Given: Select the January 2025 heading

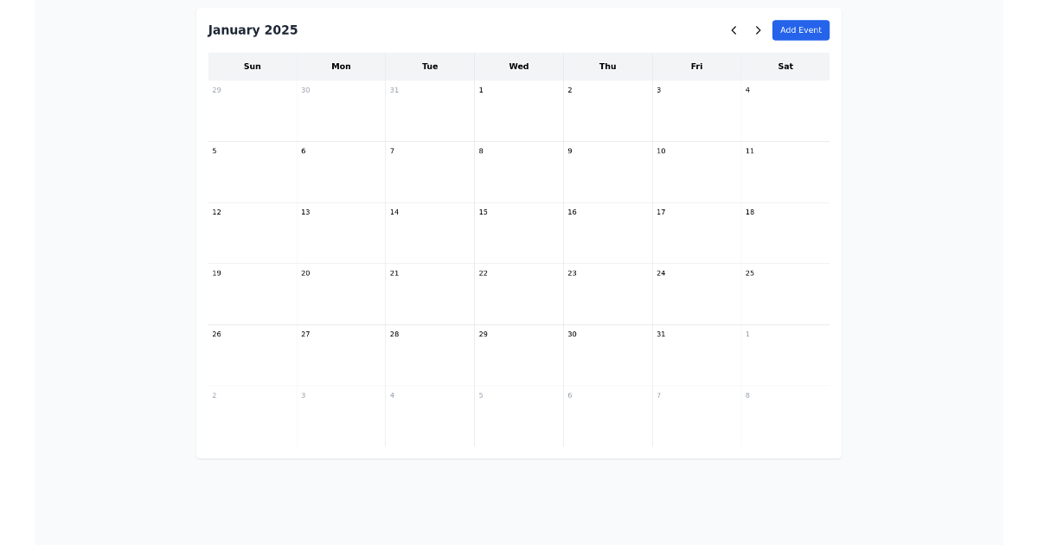Looking at the screenshot, I should [x=253, y=30].
